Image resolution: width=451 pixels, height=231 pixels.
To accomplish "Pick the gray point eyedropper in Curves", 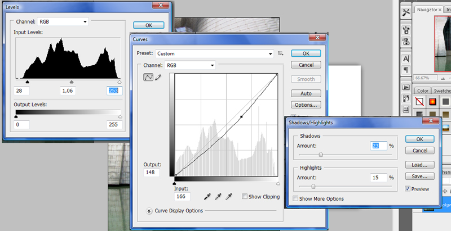I will tap(218, 196).
